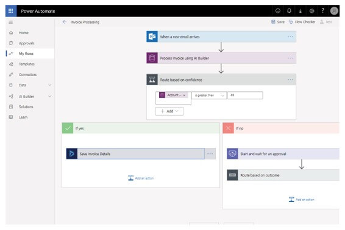
Task: Open the 'is greater than' operator dropdown
Action: 209,96
